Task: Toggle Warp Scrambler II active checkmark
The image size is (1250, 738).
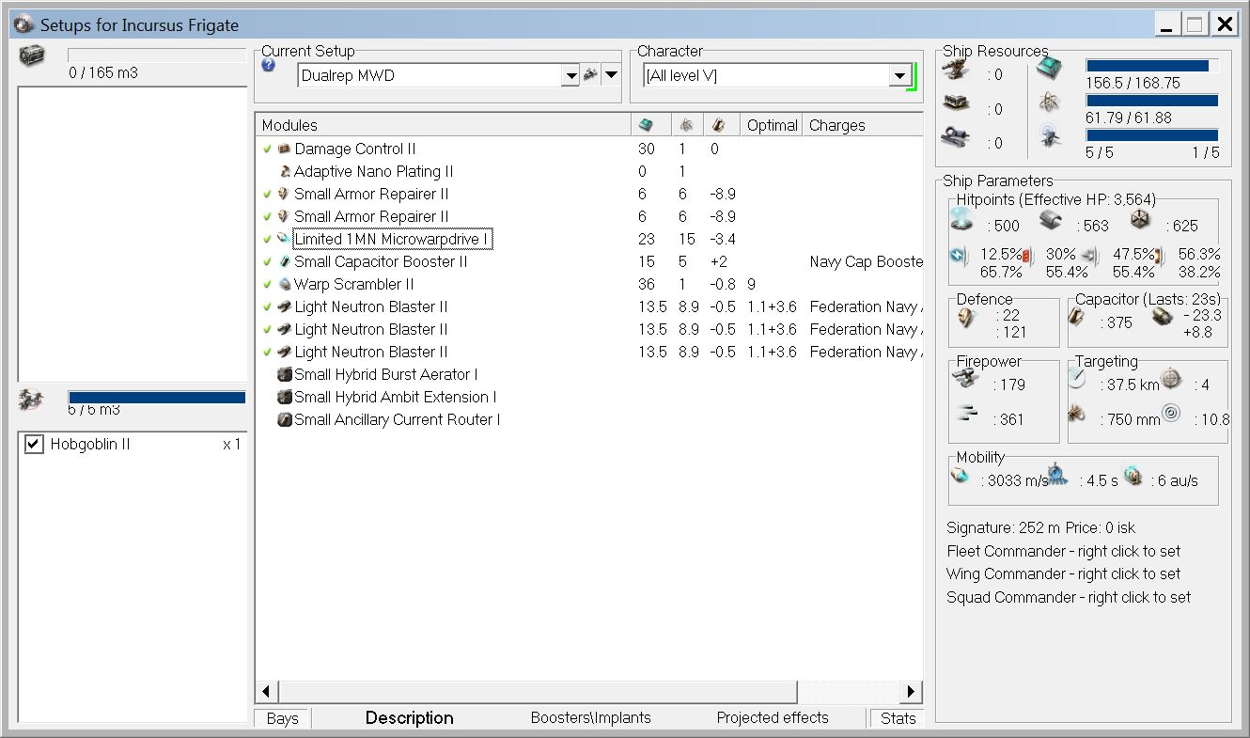Action: pyautogui.click(x=267, y=284)
